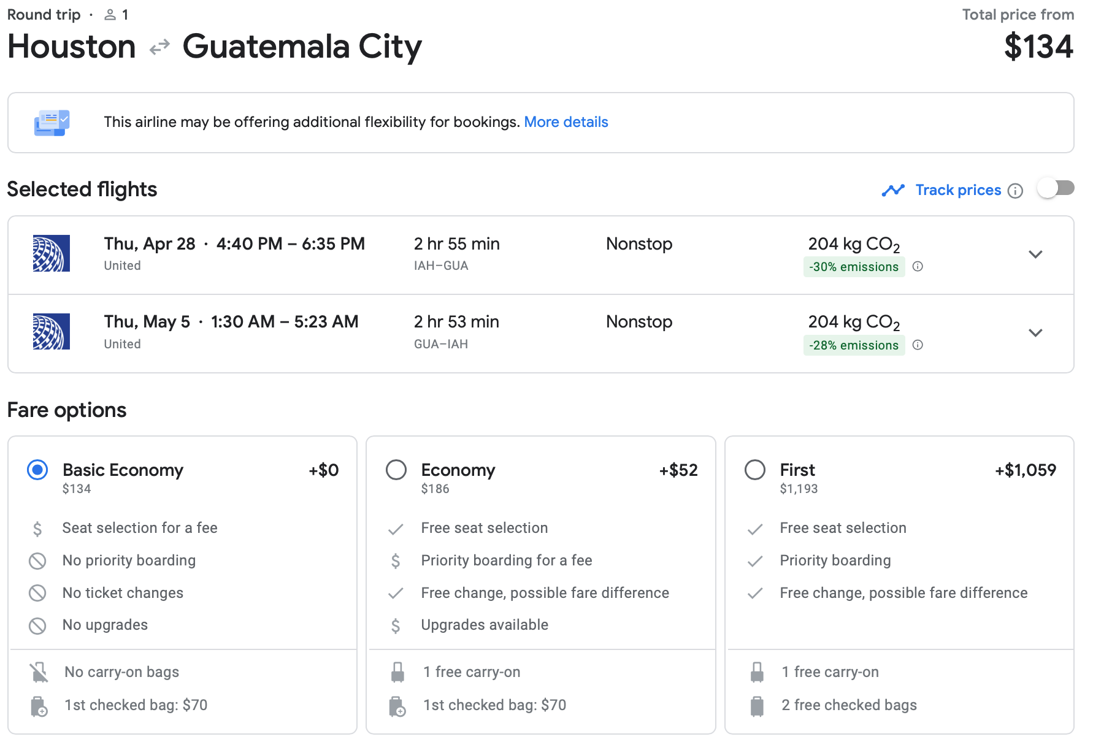
Task: Click the Track prices label link
Action: coord(958,190)
